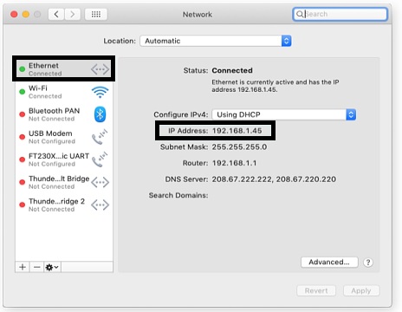Click the Status Connected text

tap(232, 70)
